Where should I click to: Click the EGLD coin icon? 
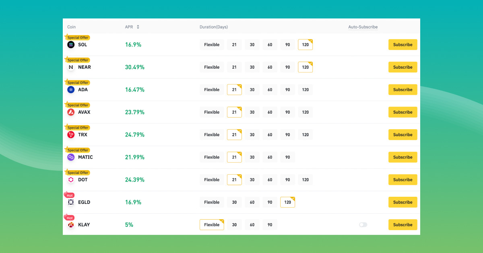point(71,202)
